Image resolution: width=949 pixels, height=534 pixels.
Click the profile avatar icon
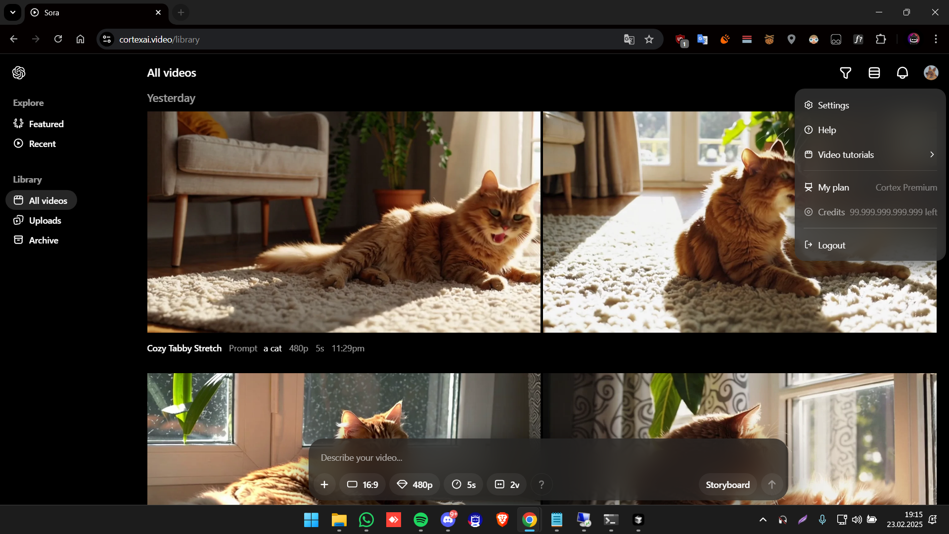931,73
